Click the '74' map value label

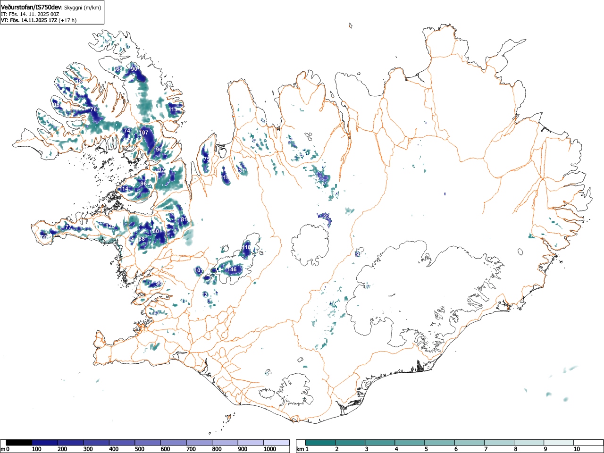point(126,131)
